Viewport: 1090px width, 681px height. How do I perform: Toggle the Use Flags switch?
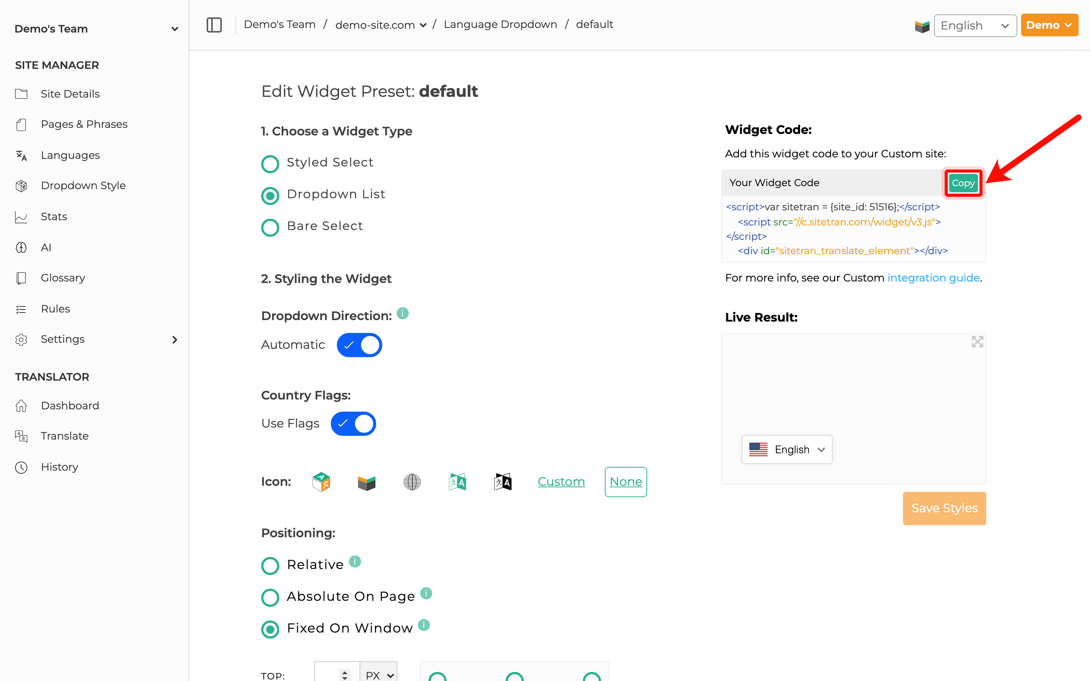click(353, 424)
